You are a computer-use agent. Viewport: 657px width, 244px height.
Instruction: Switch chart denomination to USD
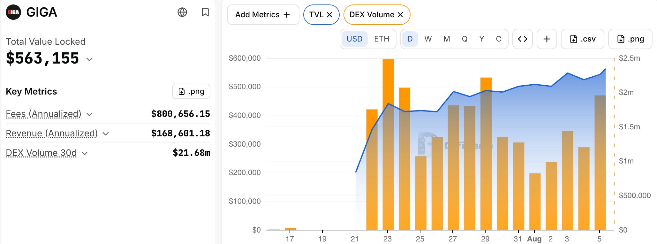point(354,39)
